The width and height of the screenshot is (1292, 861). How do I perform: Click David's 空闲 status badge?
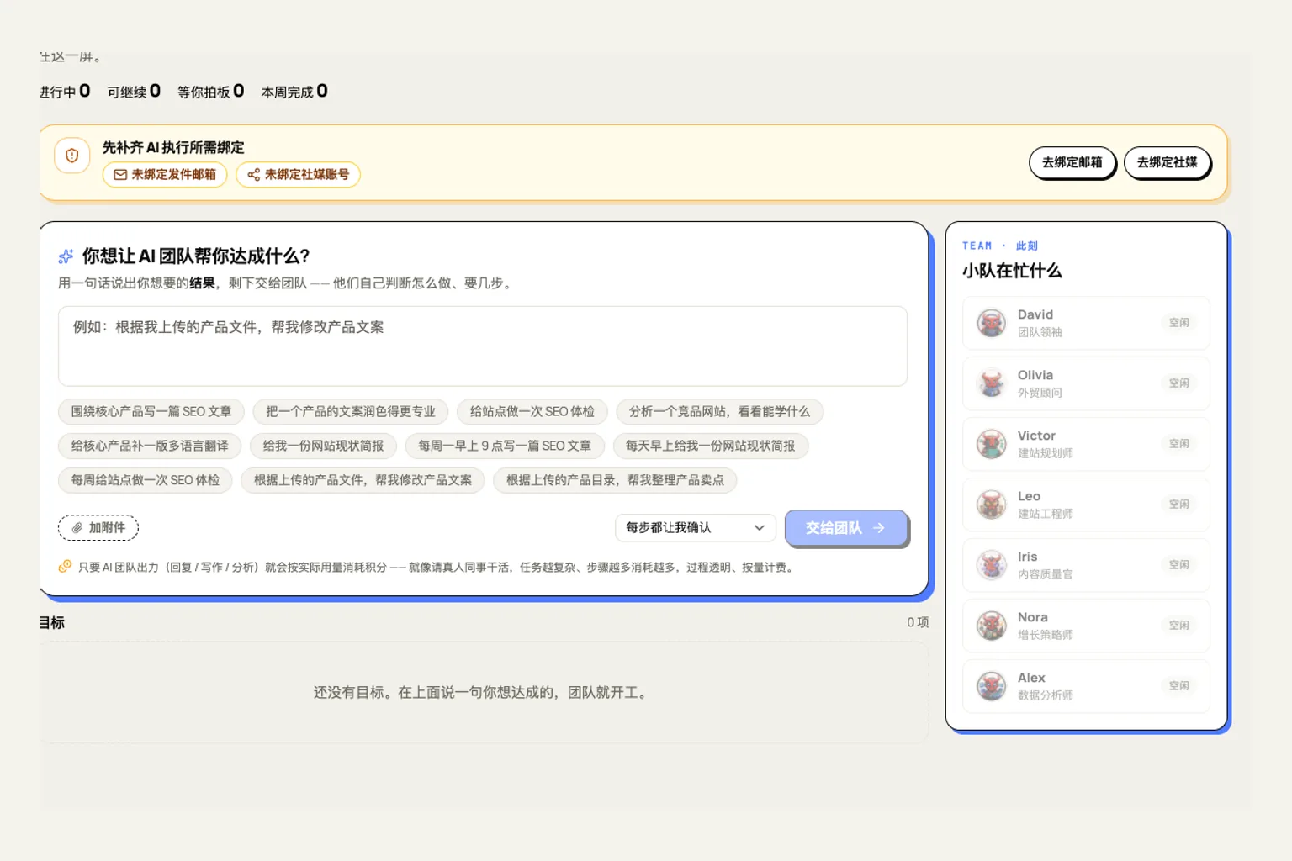1179,323
